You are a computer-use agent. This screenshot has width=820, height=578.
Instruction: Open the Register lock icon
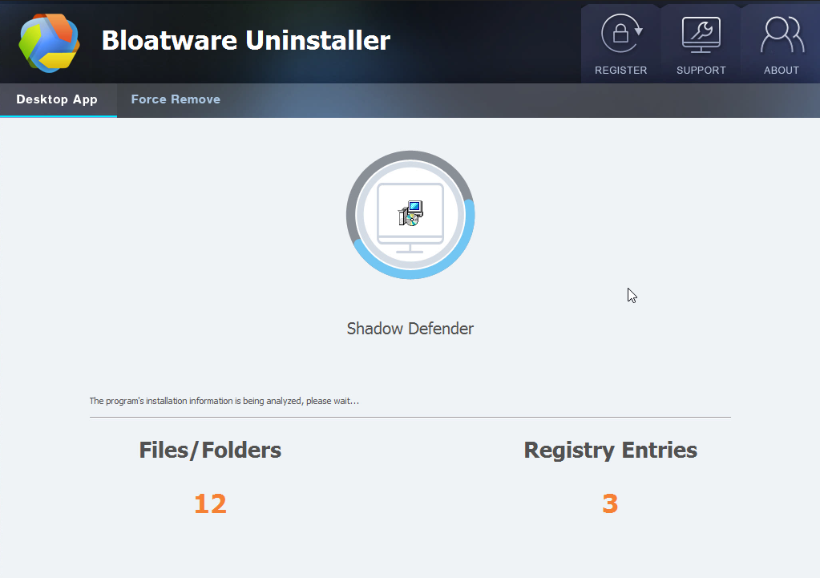(x=621, y=34)
